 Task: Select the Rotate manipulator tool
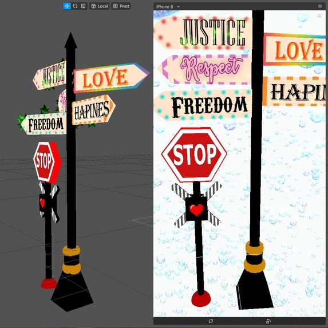[x=75, y=6]
